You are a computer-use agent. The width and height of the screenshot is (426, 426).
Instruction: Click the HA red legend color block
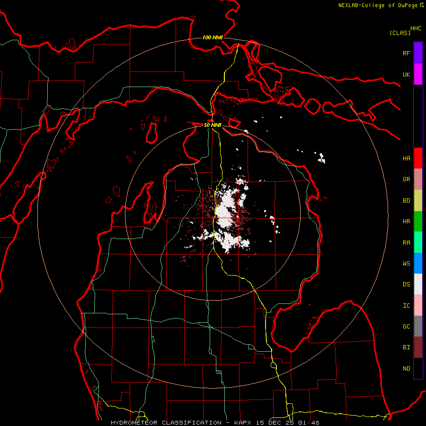coord(418,158)
